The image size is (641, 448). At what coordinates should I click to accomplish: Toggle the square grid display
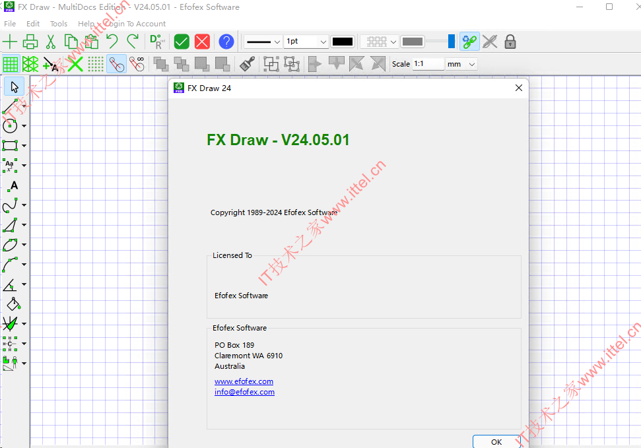coord(10,64)
